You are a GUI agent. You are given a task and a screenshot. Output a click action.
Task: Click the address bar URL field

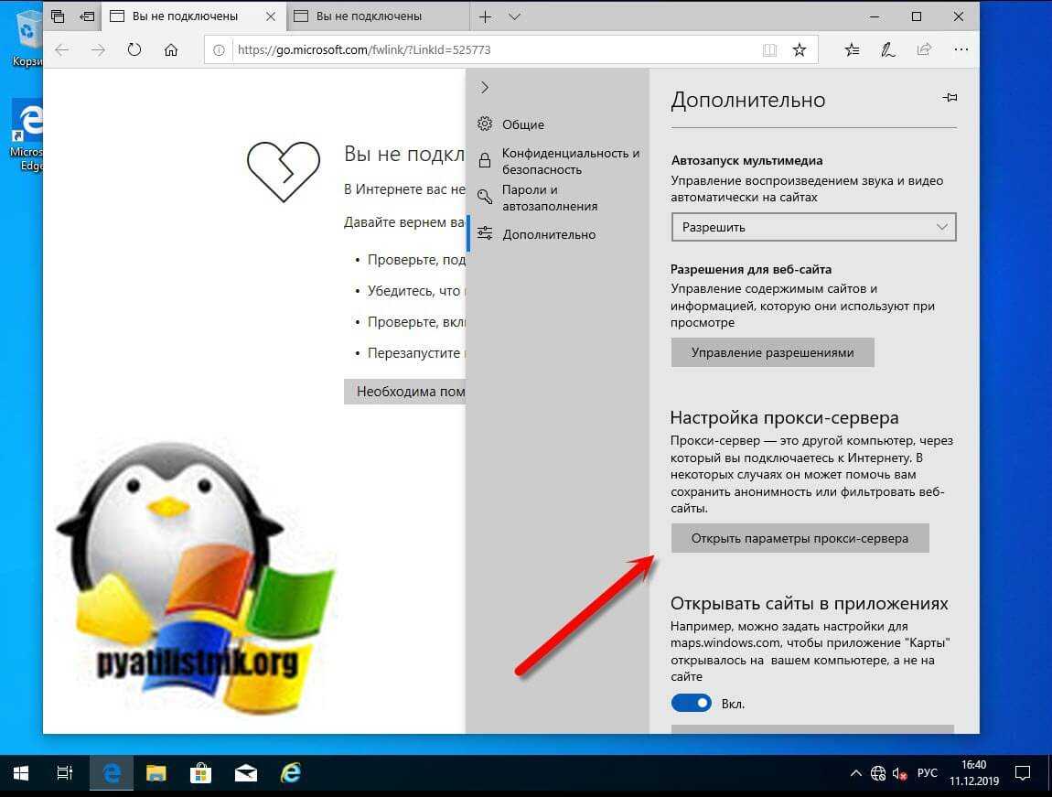pos(485,50)
